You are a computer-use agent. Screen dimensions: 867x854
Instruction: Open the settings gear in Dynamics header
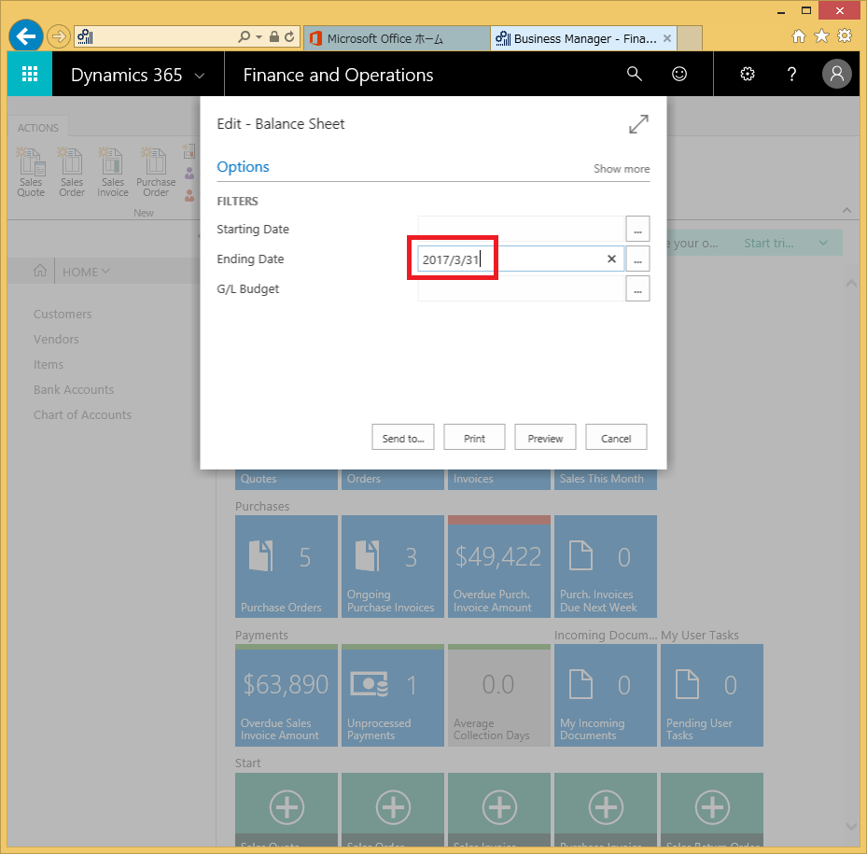tap(747, 74)
